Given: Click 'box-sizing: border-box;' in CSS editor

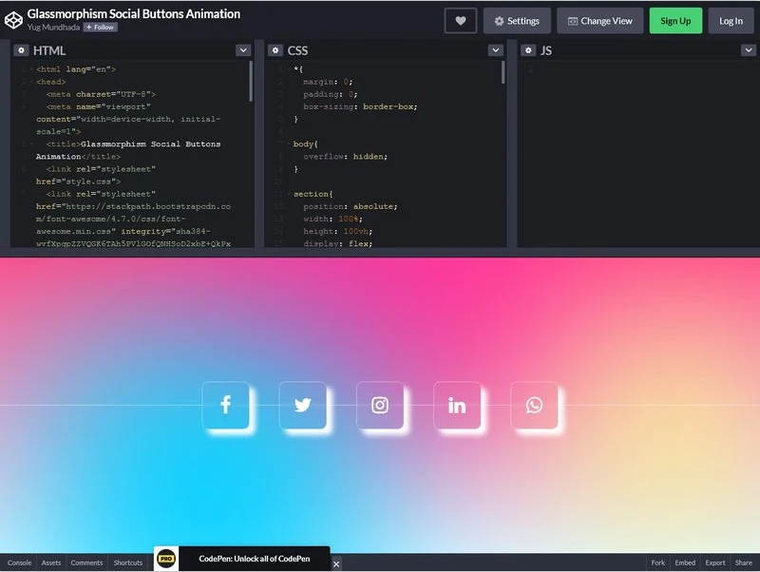Looking at the screenshot, I should click(360, 106).
